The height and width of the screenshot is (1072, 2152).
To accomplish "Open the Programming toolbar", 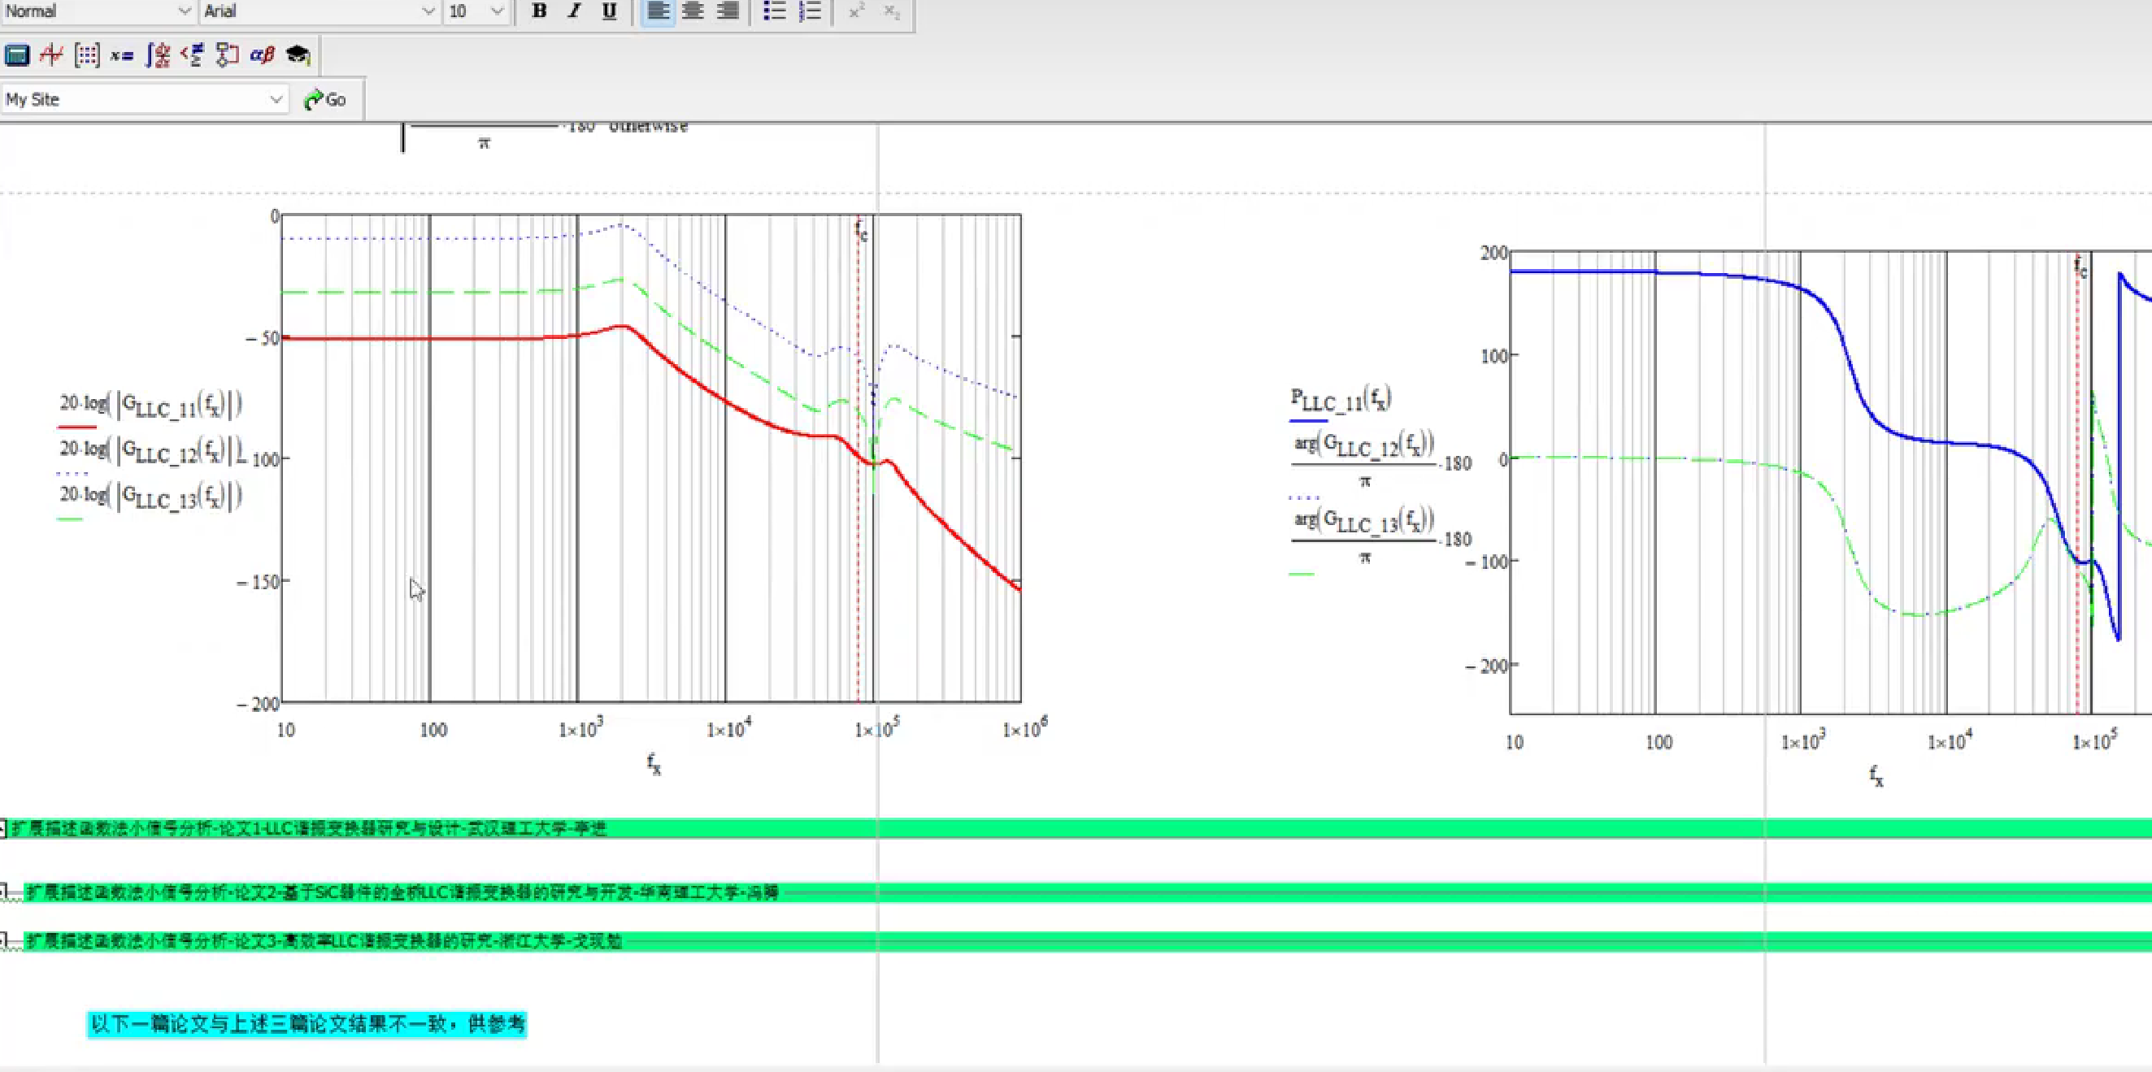I will pos(227,55).
